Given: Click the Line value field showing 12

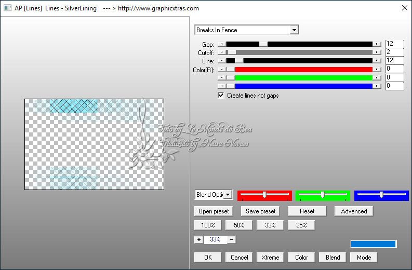Looking at the screenshot, I should (x=394, y=60).
